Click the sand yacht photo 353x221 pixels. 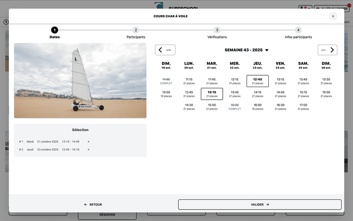click(80, 80)
